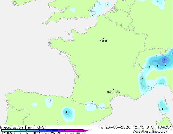Click the forecast date 'Tu 23-06-2026' text
173x134 pixels.
click(x=115, y=127)
